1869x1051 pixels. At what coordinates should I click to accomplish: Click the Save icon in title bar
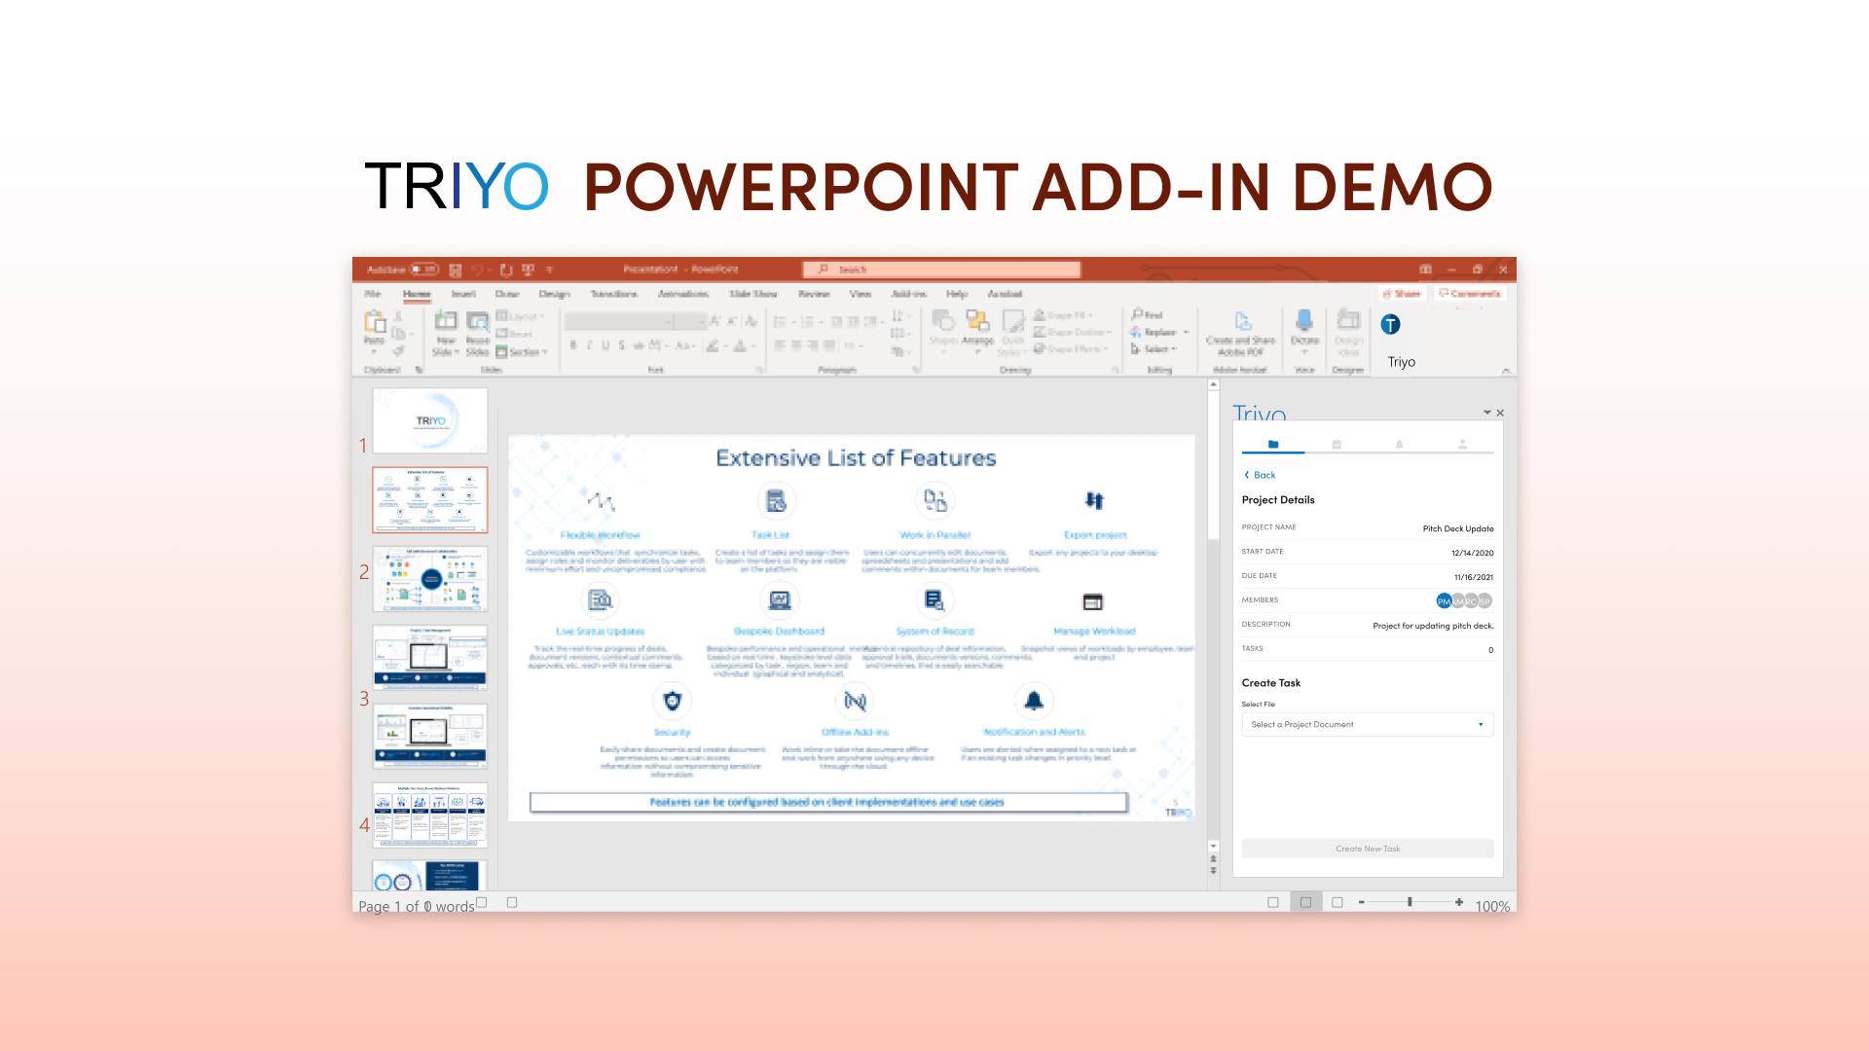[x=455, y=270]
